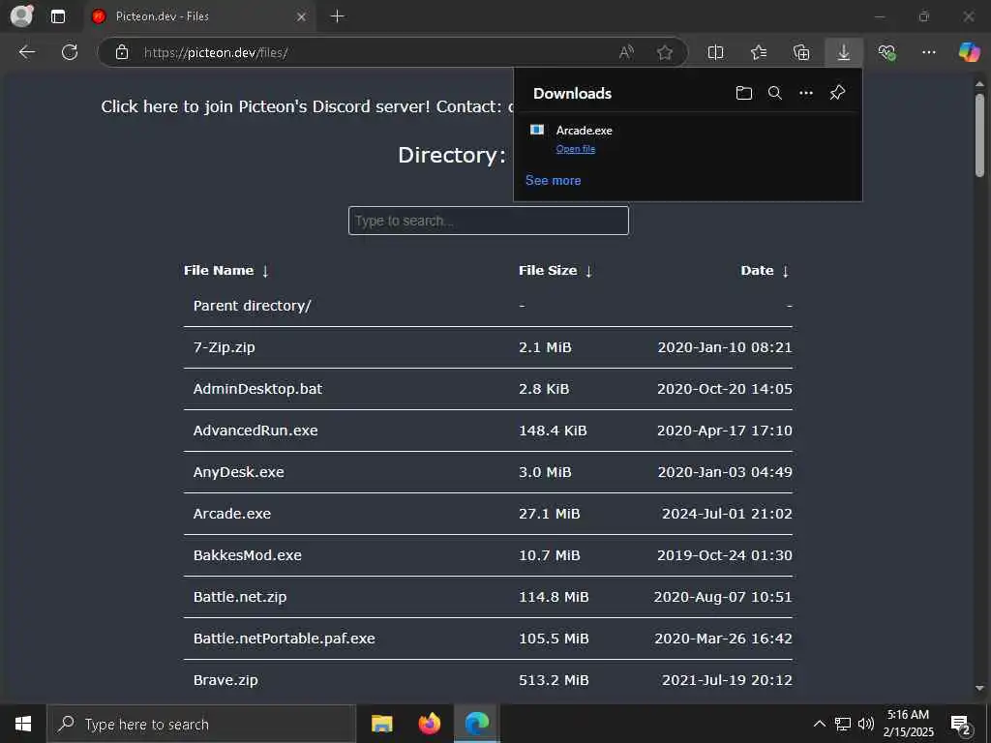Click the 148.4 KiB size cell
This screenshot has height=743, width=991.
553,431
